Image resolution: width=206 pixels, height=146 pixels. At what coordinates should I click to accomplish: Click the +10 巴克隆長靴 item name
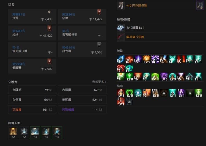137,6
